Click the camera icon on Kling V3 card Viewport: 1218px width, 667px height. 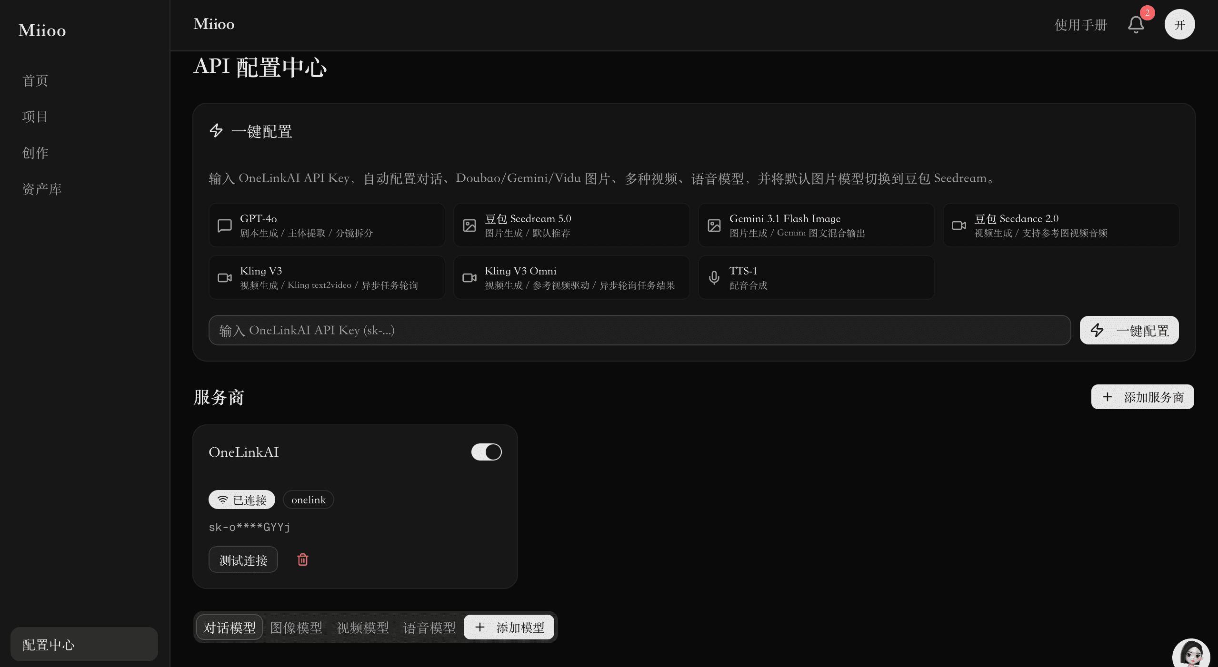[x=225, y=278]
